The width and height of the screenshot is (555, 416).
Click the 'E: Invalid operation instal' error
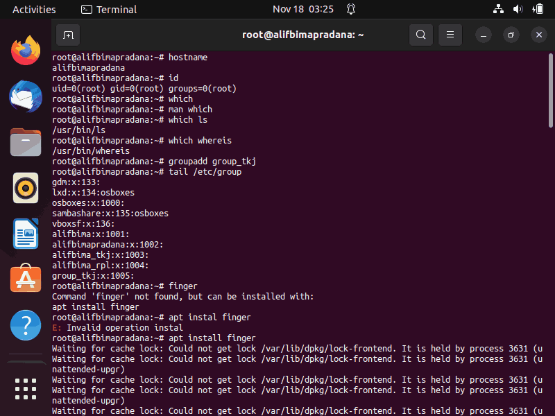coord(117,328)
